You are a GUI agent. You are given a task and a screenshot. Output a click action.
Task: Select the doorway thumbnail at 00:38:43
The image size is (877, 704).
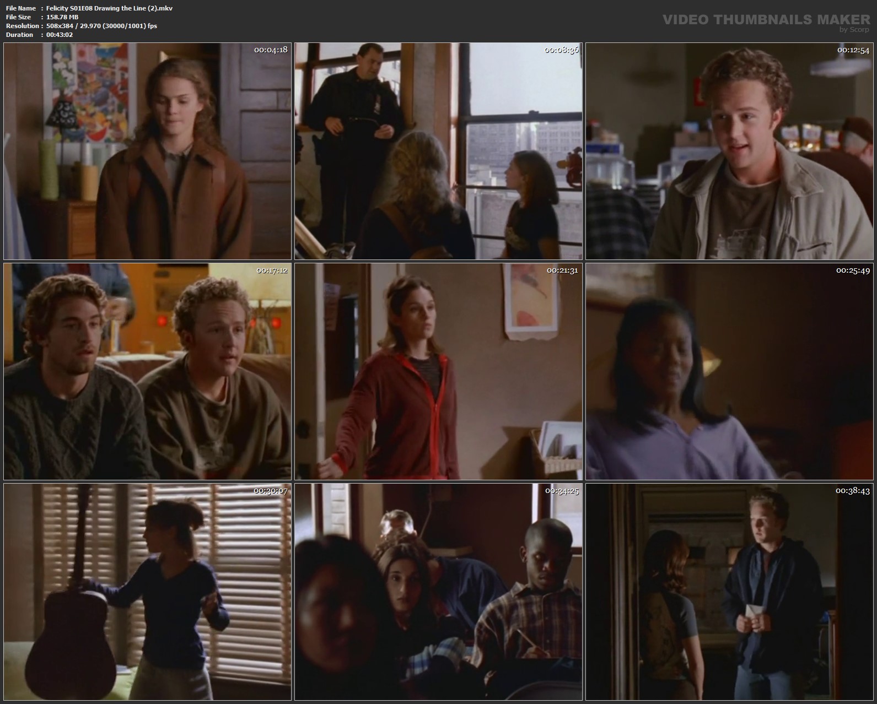729,592
